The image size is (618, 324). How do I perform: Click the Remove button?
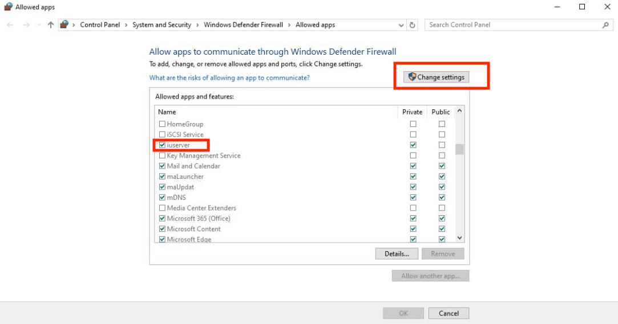point(443,253)
